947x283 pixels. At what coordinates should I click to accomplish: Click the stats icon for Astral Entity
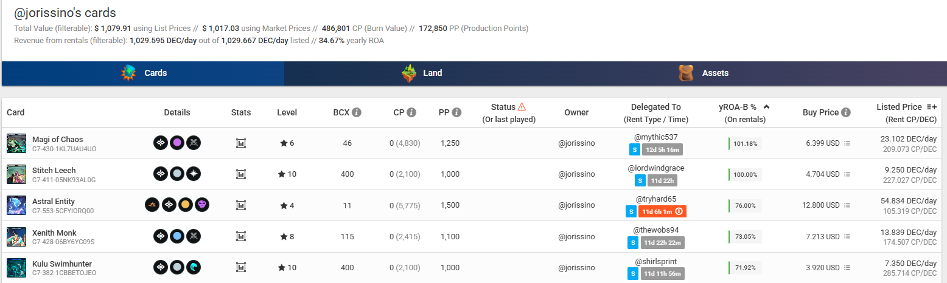click(x=241, y=205)
